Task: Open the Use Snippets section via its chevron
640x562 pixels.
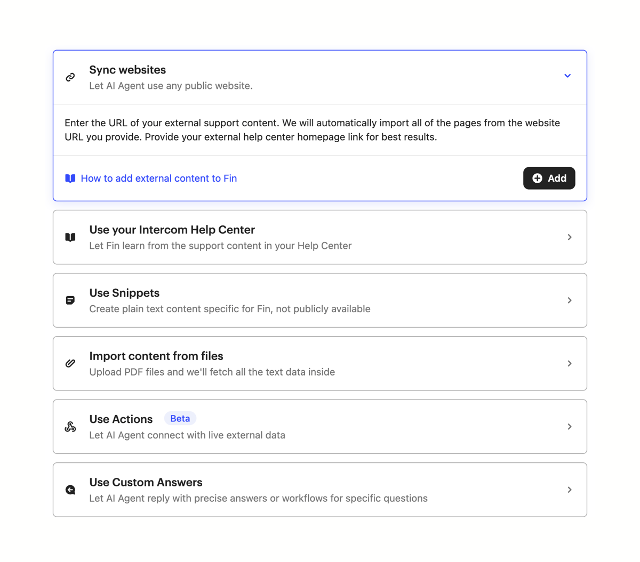Action: click(x=569, y=300)
